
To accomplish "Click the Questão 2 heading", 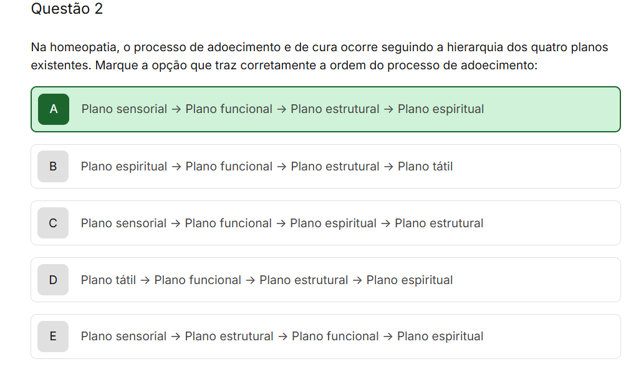I will (x=67, y=9).
